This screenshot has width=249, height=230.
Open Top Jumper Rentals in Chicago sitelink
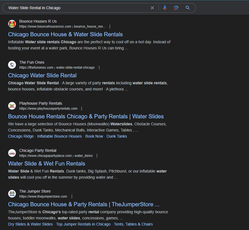(x=83, y=224)
